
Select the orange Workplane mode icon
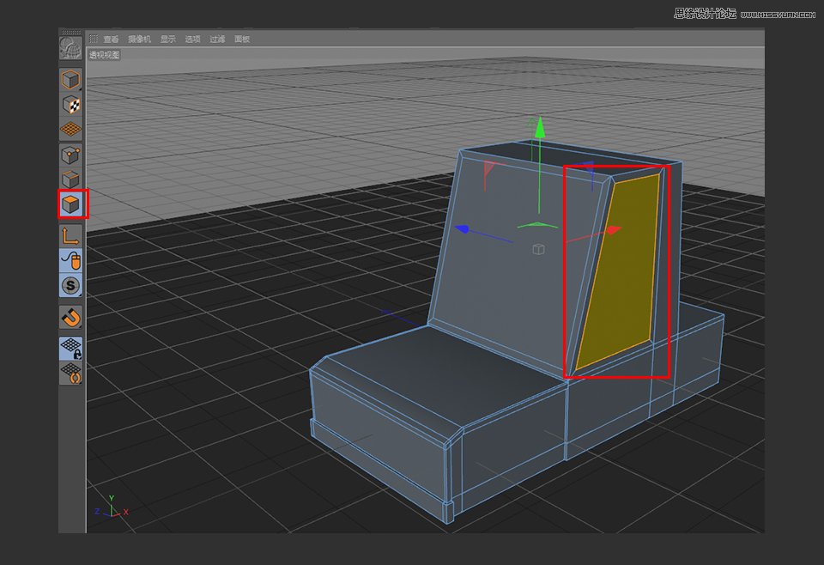[71, 129]
